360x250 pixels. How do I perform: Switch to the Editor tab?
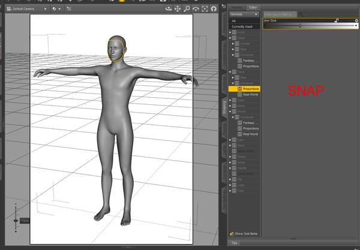(x=254, y=6)
